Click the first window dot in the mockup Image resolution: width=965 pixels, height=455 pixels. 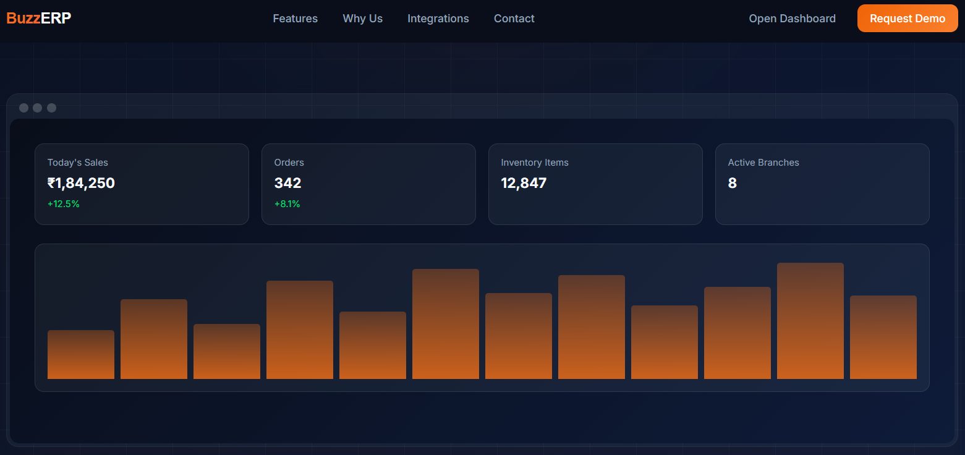(x=24, y=108)
